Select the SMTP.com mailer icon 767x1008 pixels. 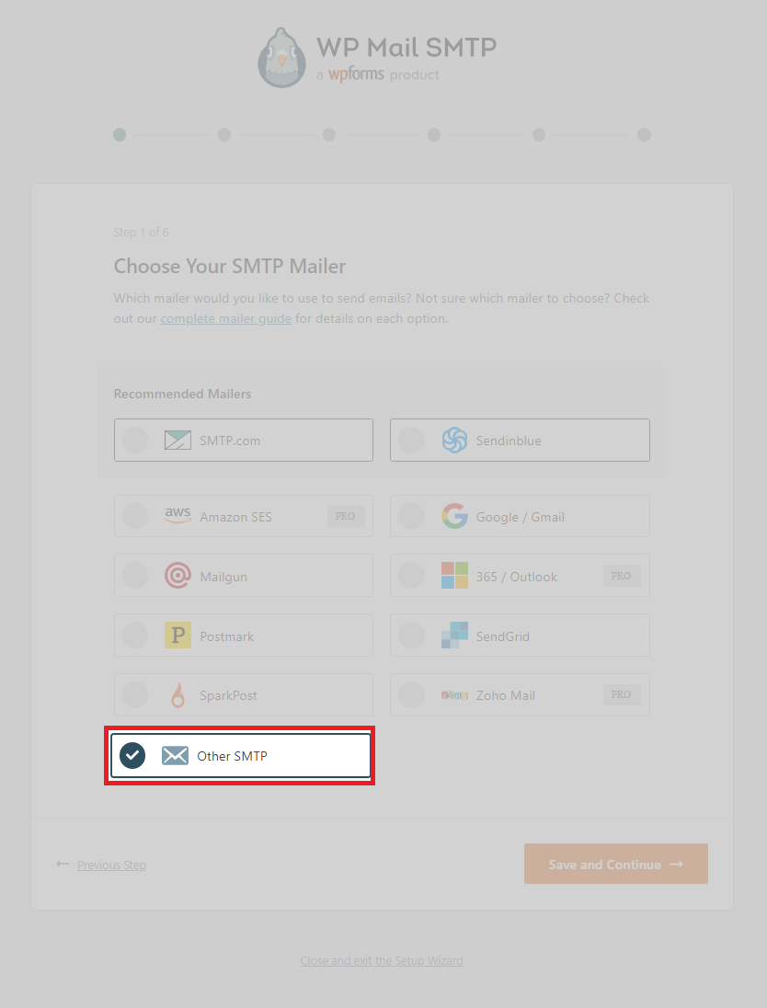[177, 440]
